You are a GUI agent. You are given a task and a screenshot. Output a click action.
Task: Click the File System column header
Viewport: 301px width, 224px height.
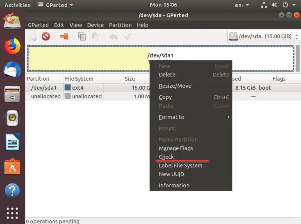coord(83,79)
